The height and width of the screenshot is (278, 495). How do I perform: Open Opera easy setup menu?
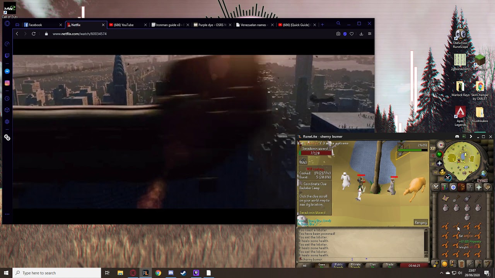(370, 34)
